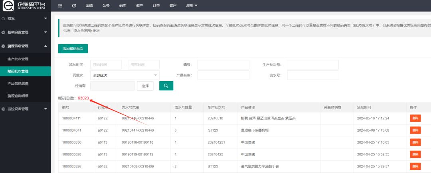
Task: Expand the 基础设置管理 sidebar section
Action: 45,32
